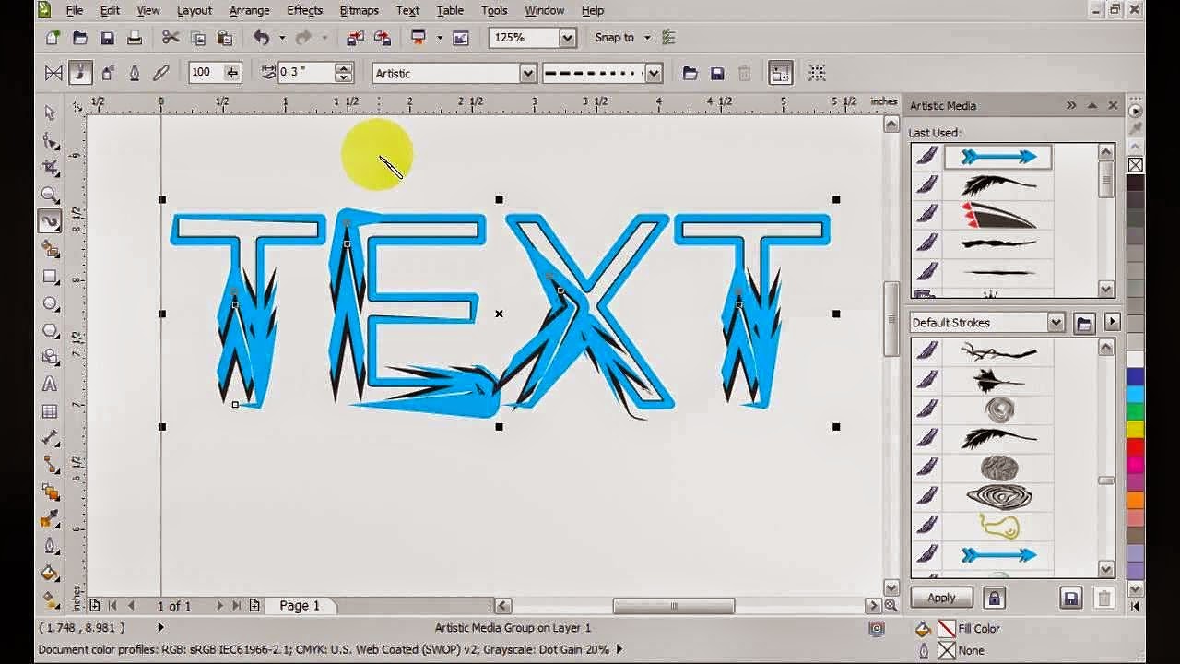
Task: Open the undo history dropdown arrow
Action: click(x=282, y=38)
